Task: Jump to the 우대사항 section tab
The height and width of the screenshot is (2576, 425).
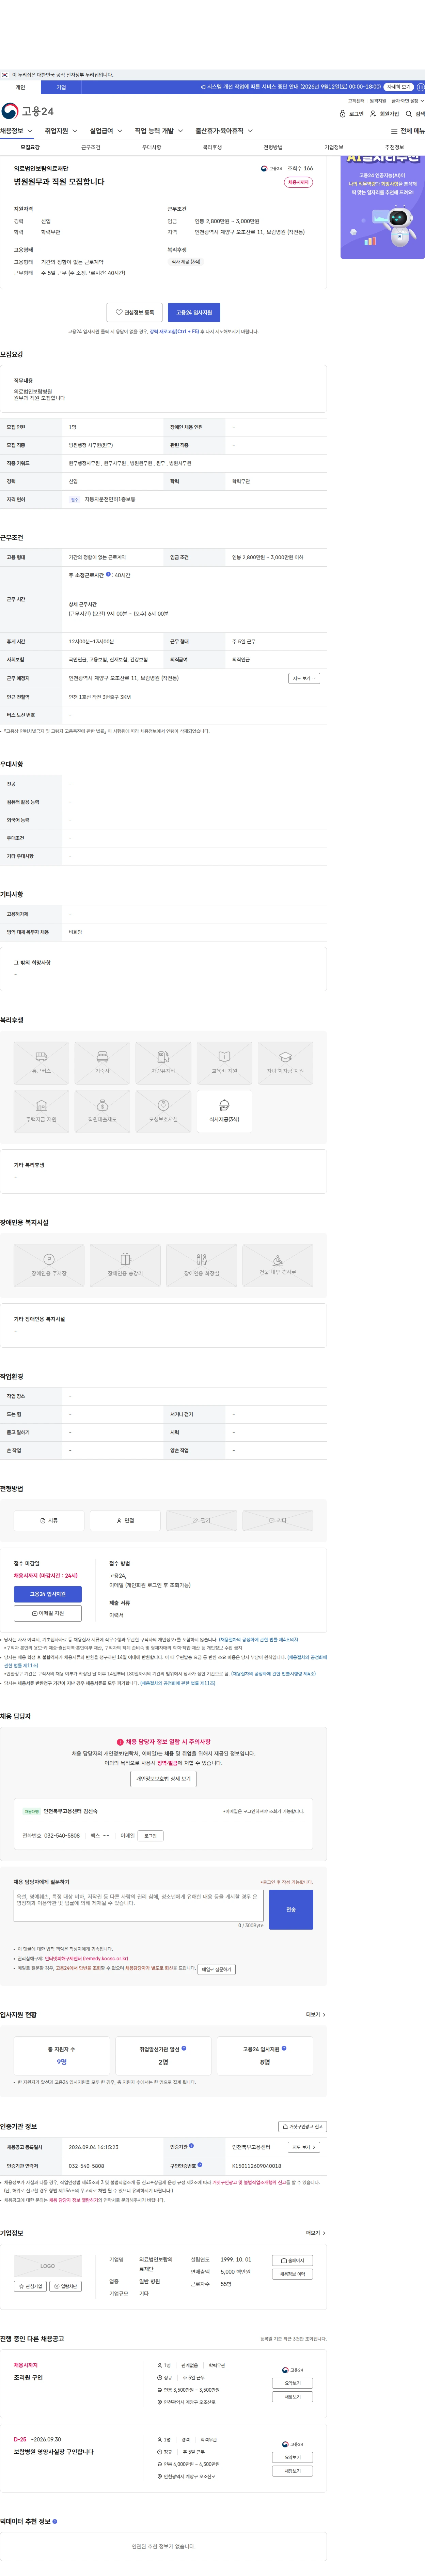Action: (152, 147)
